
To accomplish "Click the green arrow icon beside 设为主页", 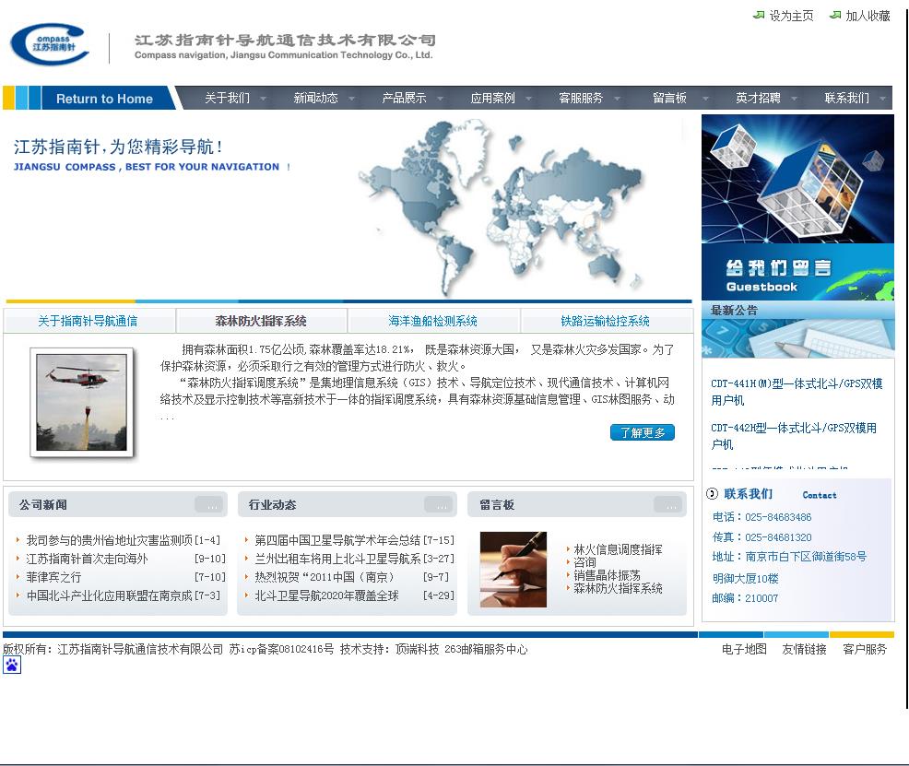I will tap(759, 15).
